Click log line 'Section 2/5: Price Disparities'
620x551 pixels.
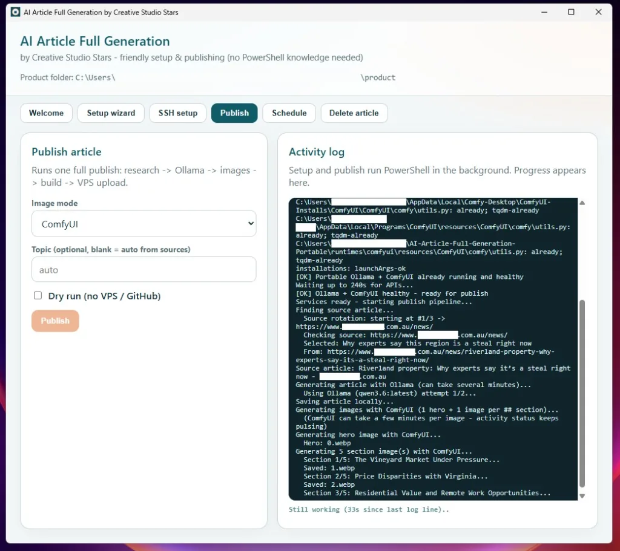(x=395, y=477)
